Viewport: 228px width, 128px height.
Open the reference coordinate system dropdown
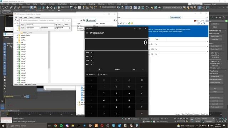(x=65, y=7)
